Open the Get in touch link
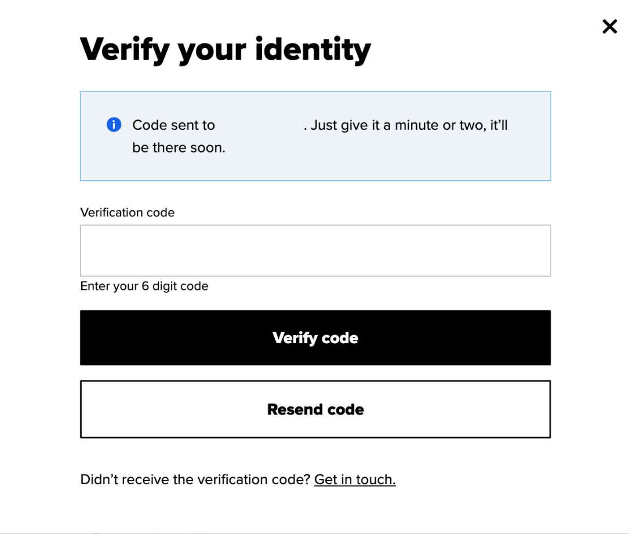This screenshot has height=534, width=629. tap(355, 479)
